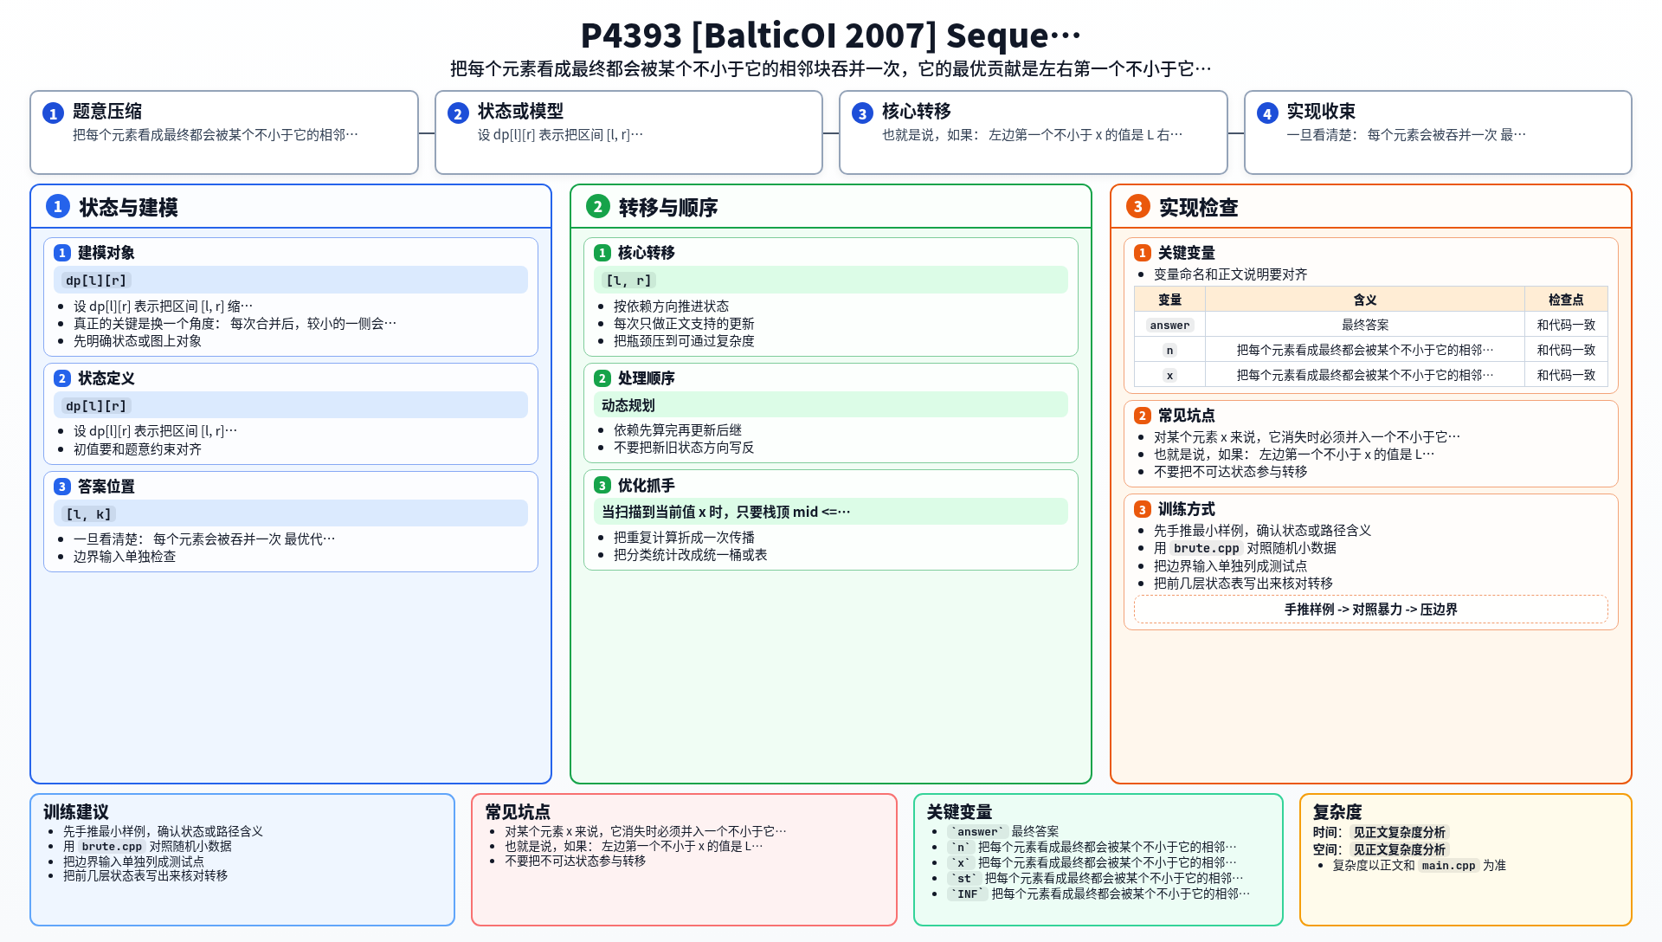Screen dimensions: 1662x942
Task: Click 见正文复杂度分析 next to 空间
Action: pyautogui.click(x=1399, y=850)
